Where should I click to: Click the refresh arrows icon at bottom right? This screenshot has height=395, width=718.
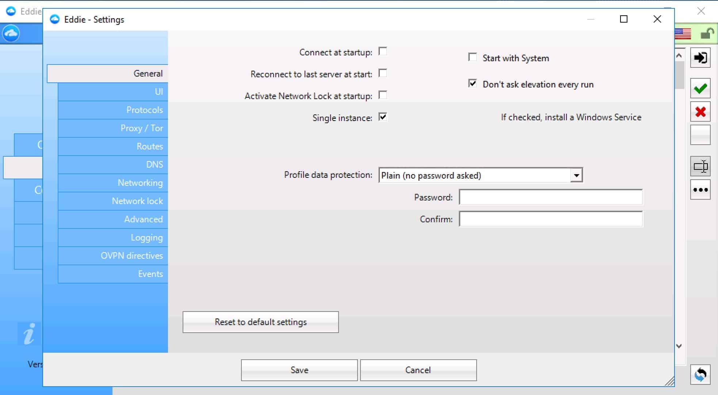[700, 374]
